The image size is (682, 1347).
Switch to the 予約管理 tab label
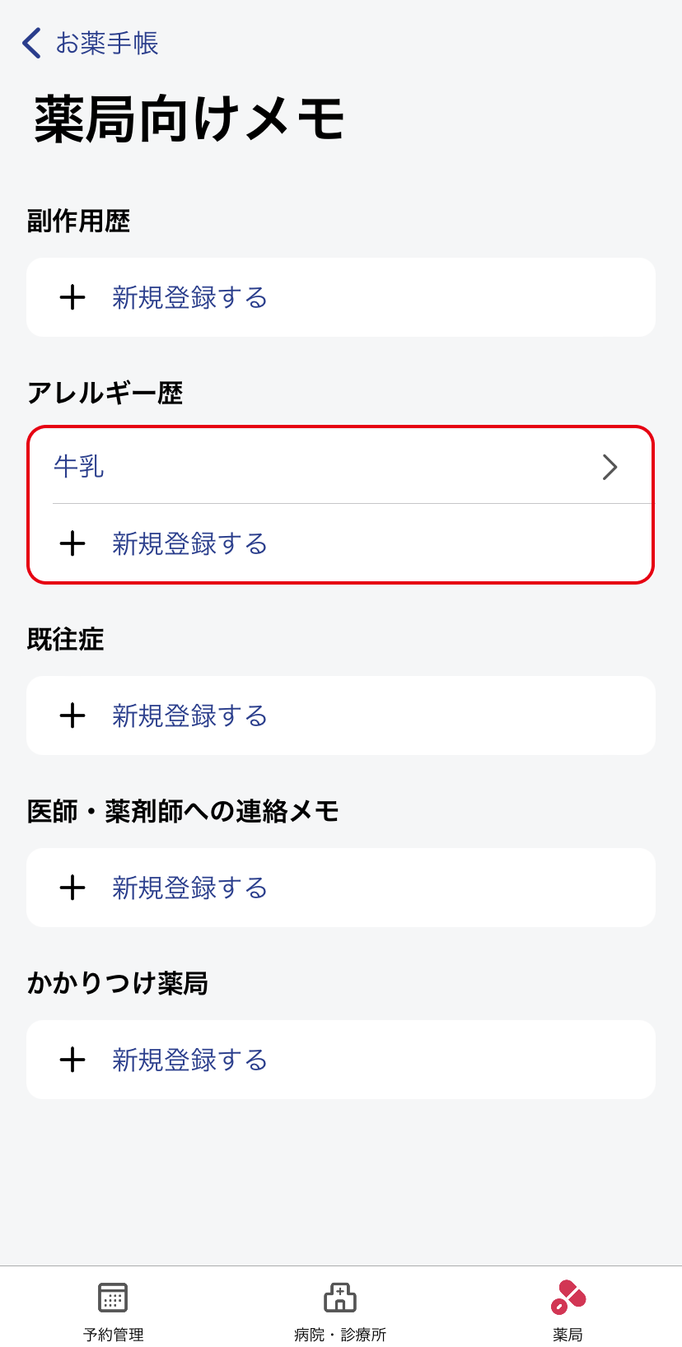[114, 1335]
